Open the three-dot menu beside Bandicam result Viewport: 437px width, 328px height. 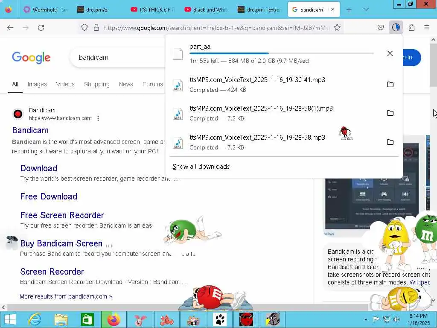(x=98, y=118)
